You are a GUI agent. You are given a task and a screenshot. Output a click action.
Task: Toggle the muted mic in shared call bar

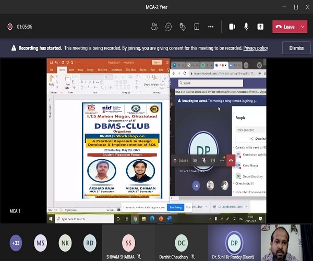click(x=204, y=161)
